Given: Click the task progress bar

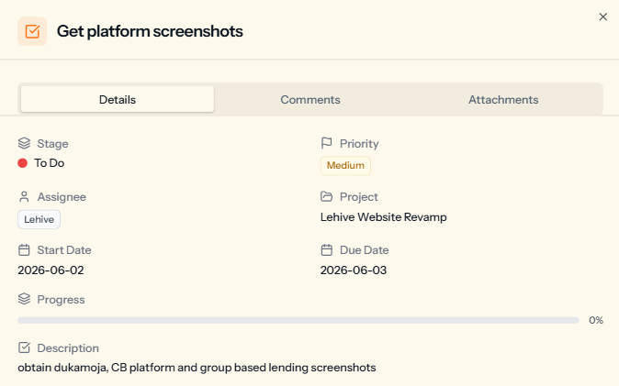Looking at the screenshot, I should coord(298,320).
